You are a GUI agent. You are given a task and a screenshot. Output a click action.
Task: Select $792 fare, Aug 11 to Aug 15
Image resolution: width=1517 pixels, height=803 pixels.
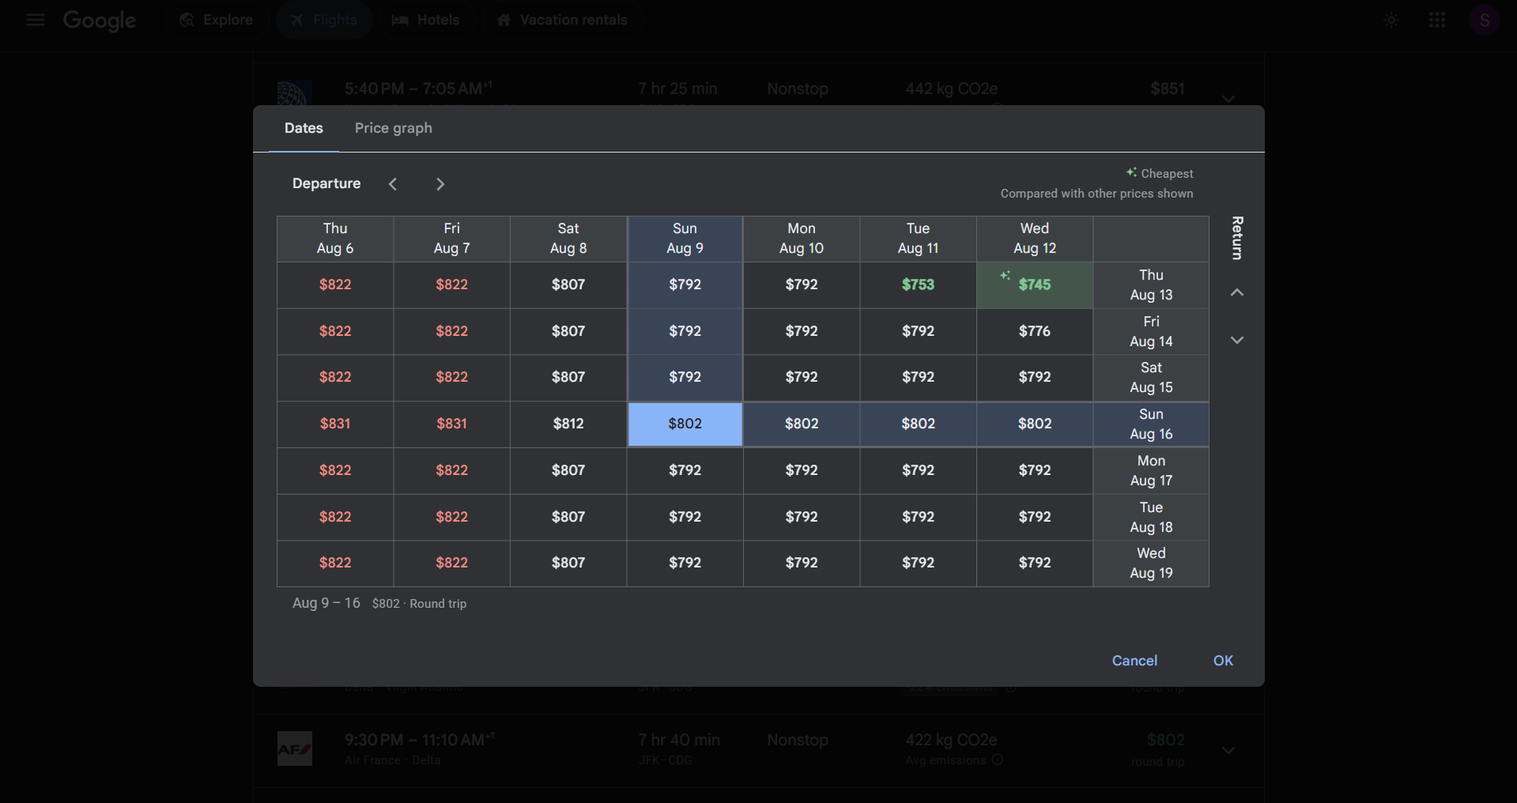tap(918, 378)
